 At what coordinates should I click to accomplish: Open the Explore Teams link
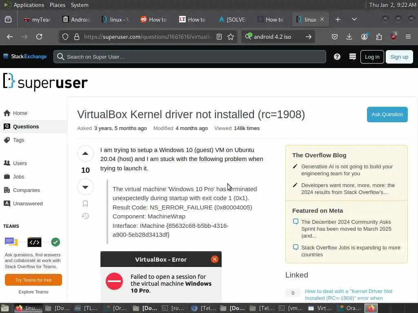point(33,292)
